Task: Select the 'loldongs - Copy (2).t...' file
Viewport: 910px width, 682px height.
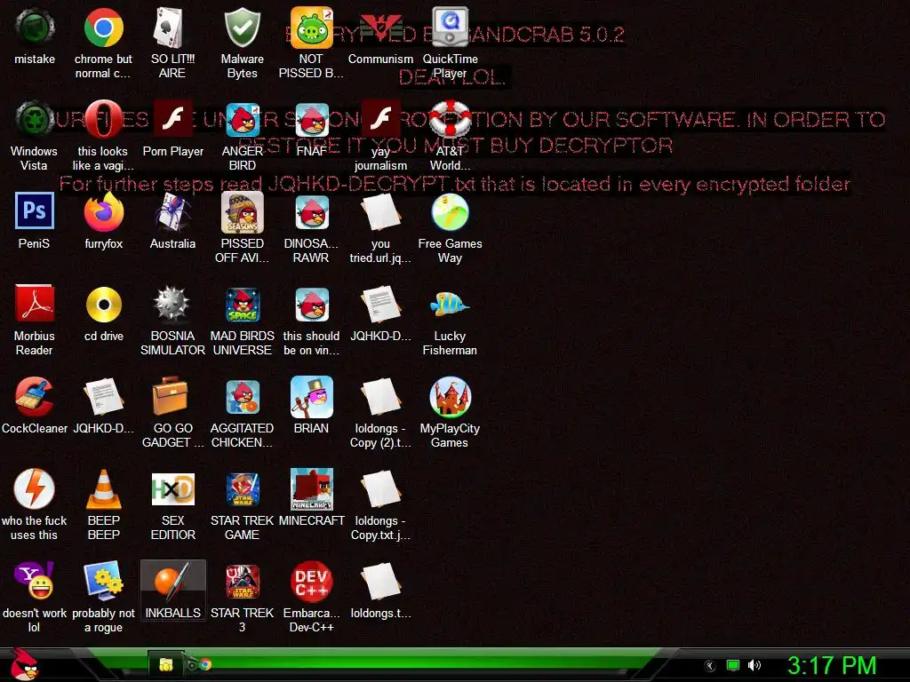Action: tap(380, 397)
